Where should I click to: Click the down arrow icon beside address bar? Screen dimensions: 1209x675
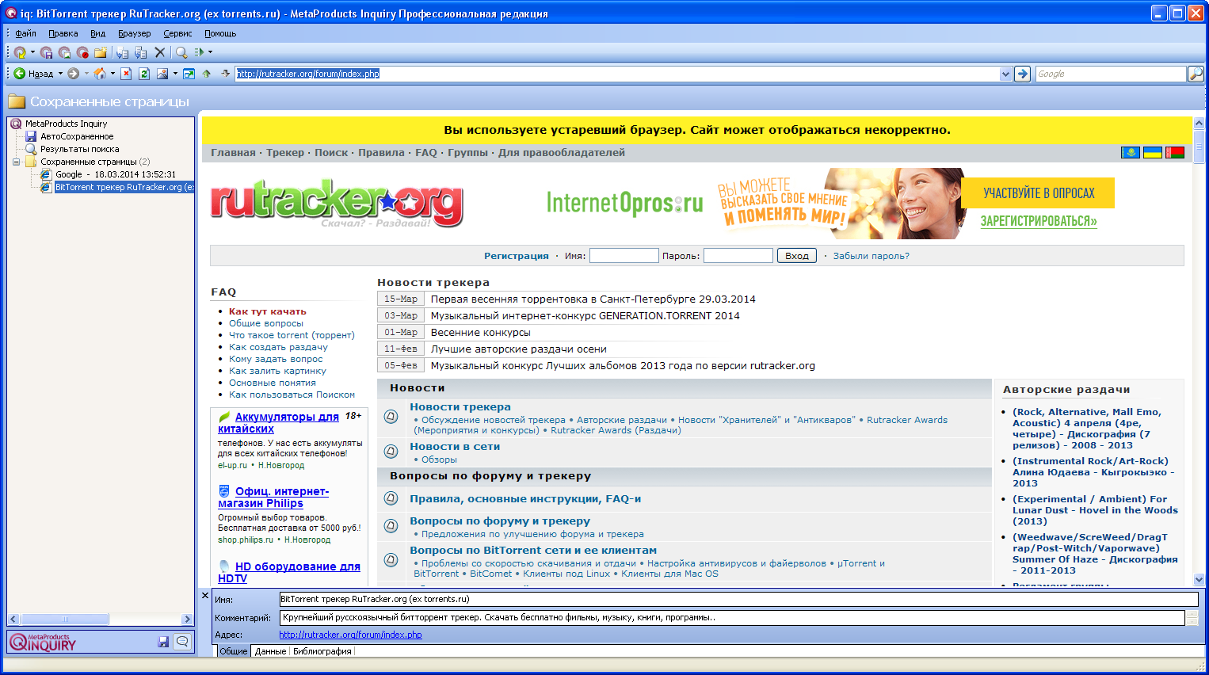225,74
